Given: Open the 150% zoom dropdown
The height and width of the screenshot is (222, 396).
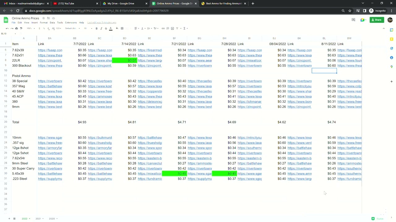Looking at the screenshot, I should click(x=30, y=28).
